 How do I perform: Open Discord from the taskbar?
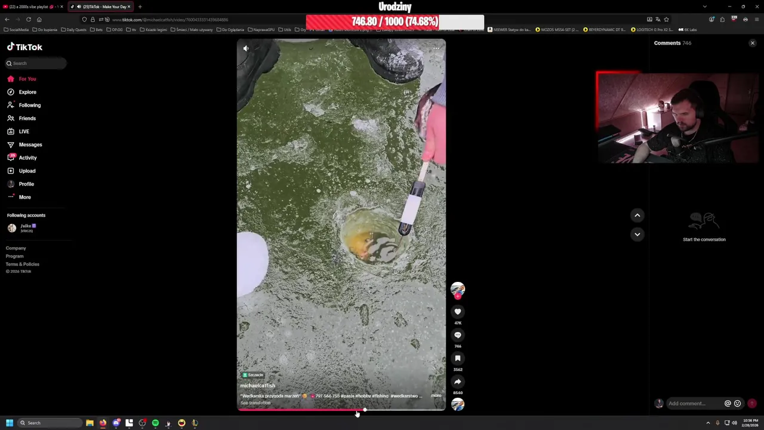click(116, 423)
